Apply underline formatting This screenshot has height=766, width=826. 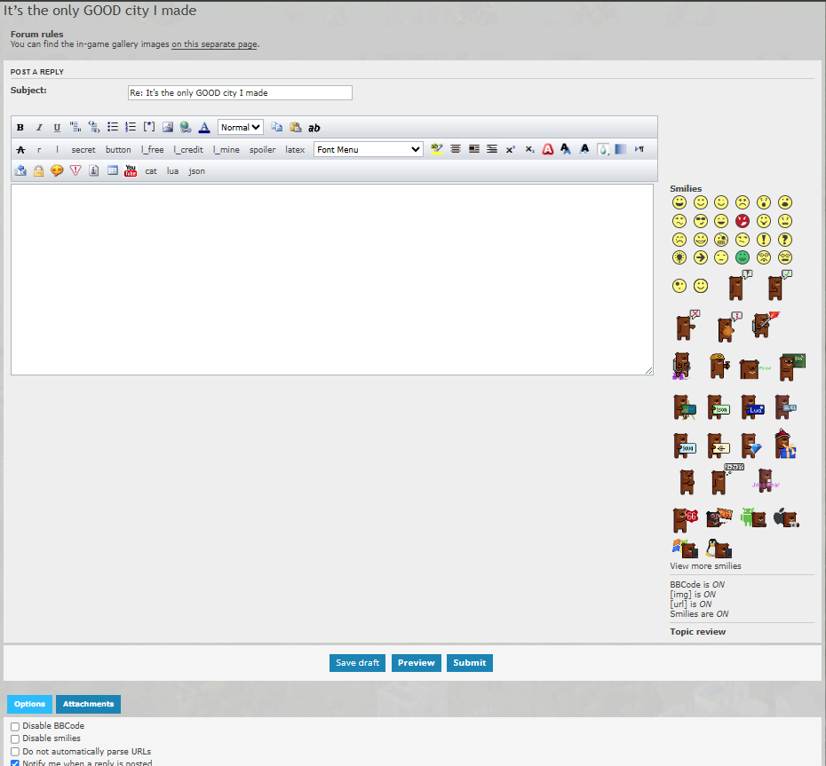57,128
